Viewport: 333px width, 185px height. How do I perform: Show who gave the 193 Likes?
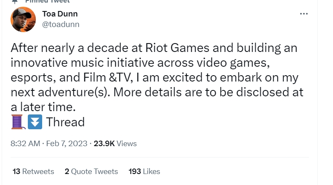coord(144,171)
